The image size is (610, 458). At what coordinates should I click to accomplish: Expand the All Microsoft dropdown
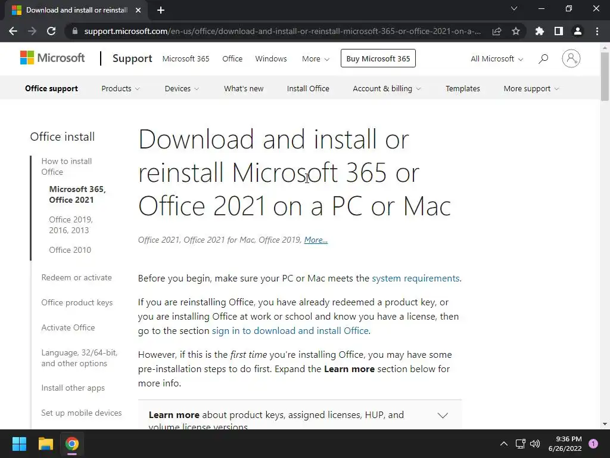[497, 59]
